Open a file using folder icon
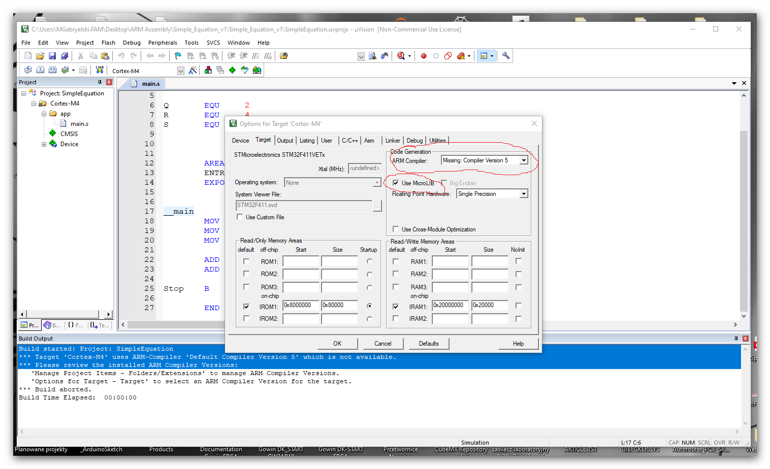Image resolution: width=770 pixels, height=469 pixels. point(40,56)
